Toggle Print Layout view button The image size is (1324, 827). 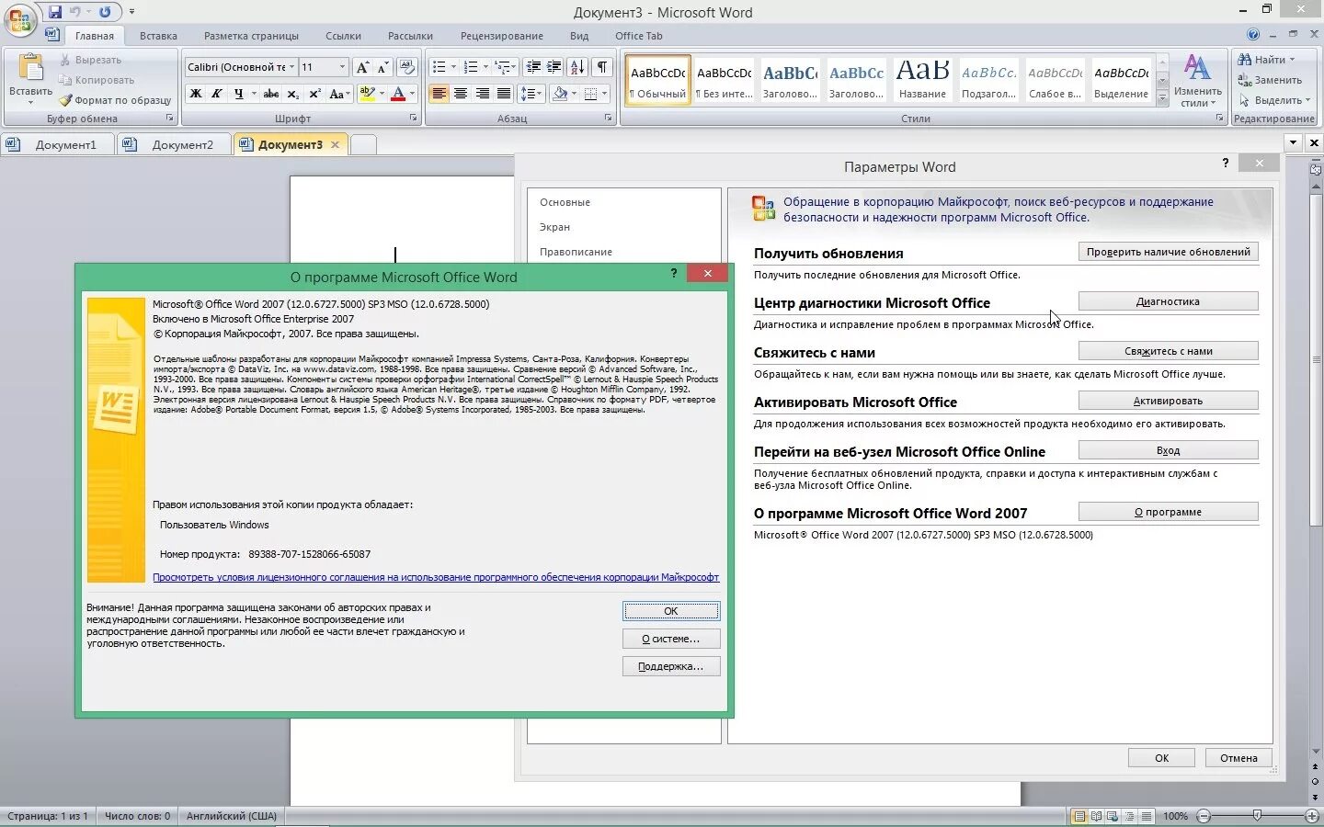[x=1079, y=816]
